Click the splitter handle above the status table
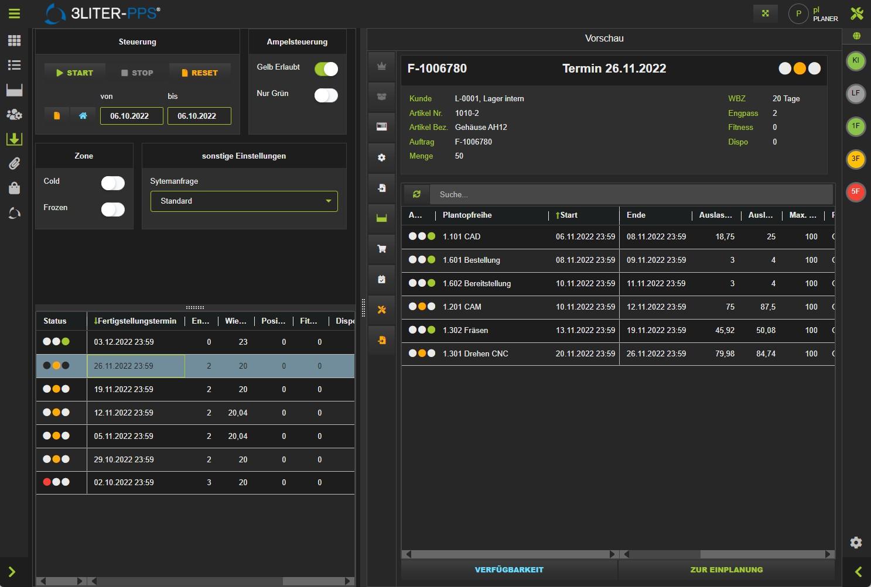 coord(195,307)
